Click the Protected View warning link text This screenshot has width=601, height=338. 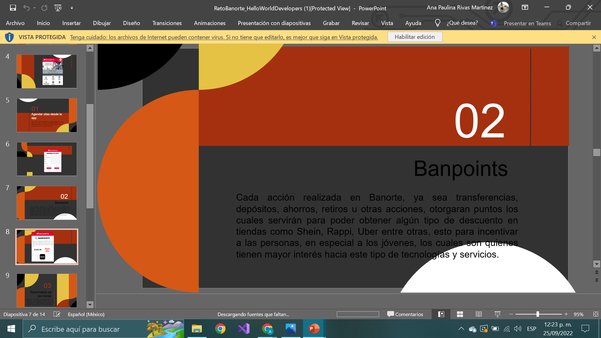coord(224,37)
